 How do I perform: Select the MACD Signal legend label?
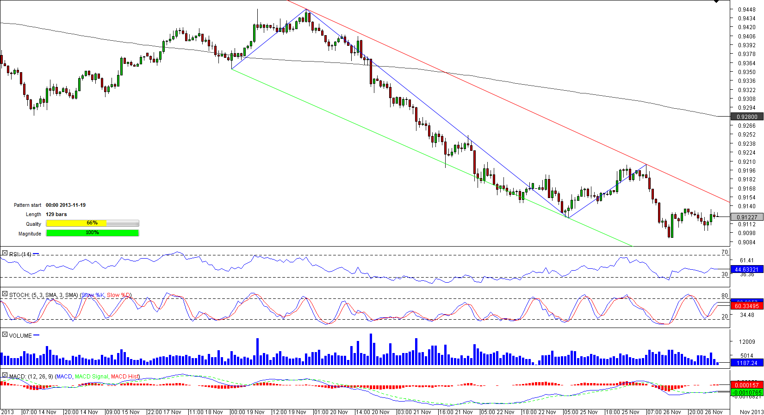pos(92,377)
